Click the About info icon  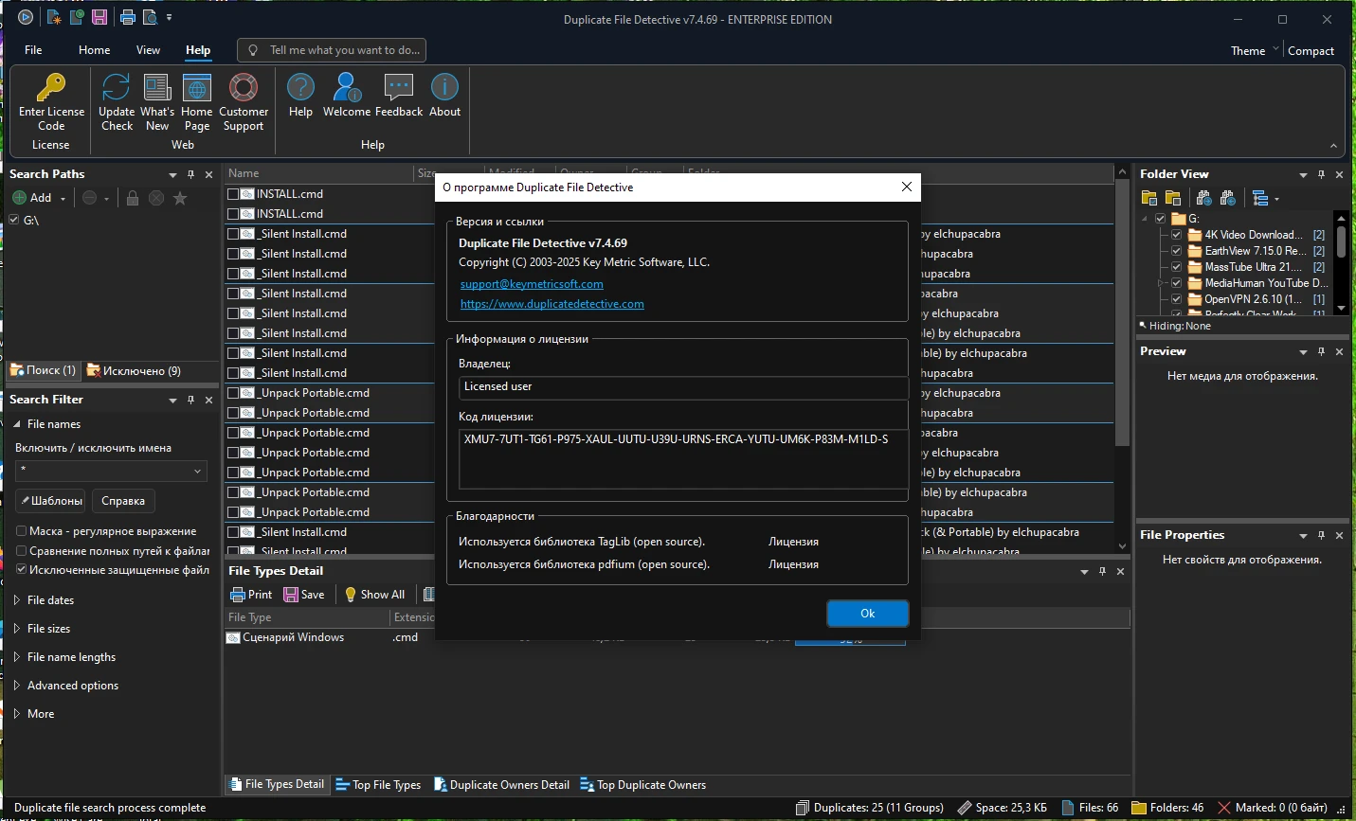coord(444,89)
